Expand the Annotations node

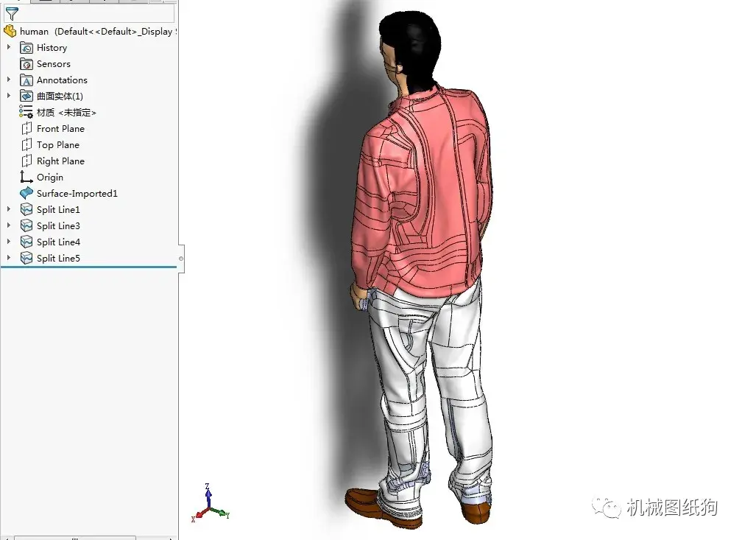click(7, 80)
